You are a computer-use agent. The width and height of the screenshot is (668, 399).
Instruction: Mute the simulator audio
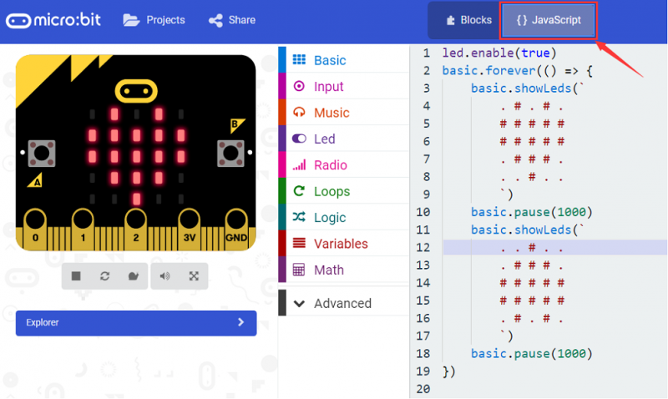[164, 276]
